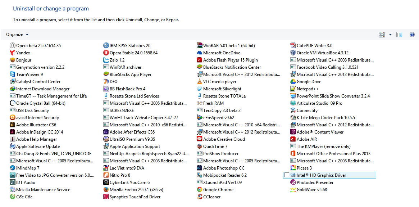Click the Adobe Illustrator CS6 icon
This screenshot has width=419, height=207.
(x=12, y=125)
